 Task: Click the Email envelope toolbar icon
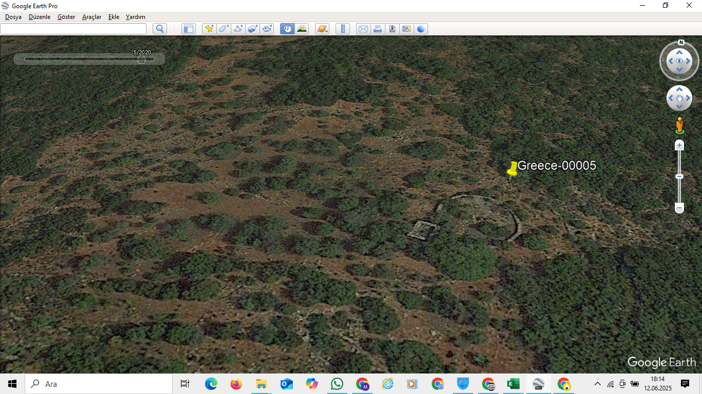363,29
